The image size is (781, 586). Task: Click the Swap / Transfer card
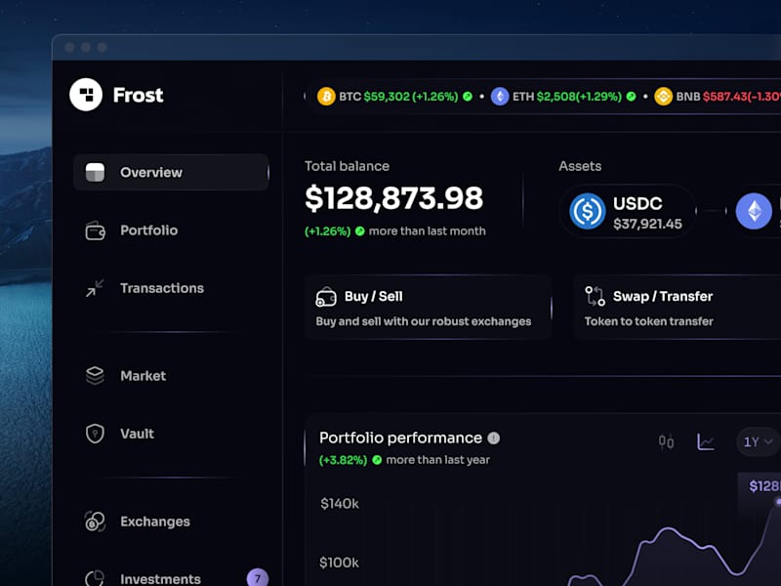[677, 308]
